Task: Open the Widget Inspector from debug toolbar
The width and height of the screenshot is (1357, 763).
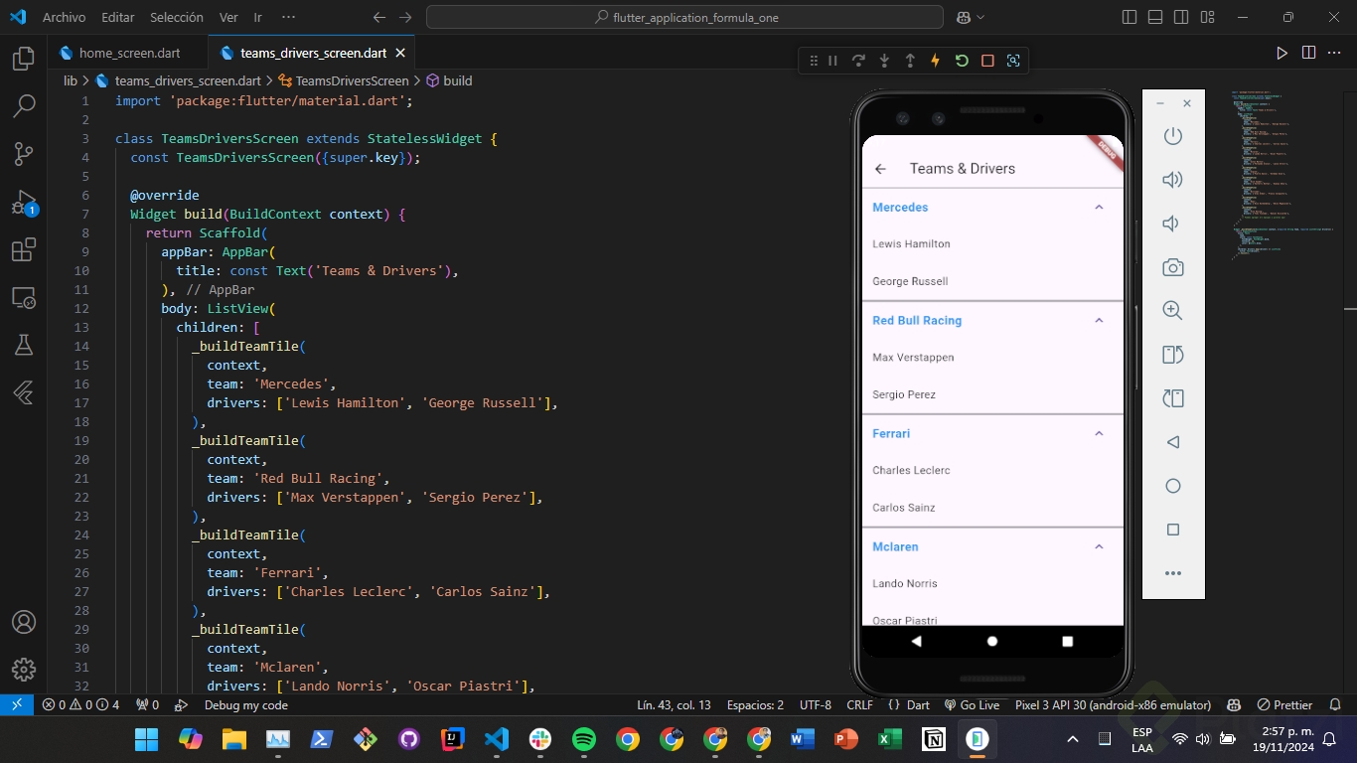Action: (1013, 61)
